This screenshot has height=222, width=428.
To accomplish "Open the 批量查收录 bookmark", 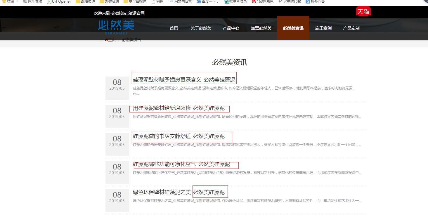I will (x=235, y=1).
